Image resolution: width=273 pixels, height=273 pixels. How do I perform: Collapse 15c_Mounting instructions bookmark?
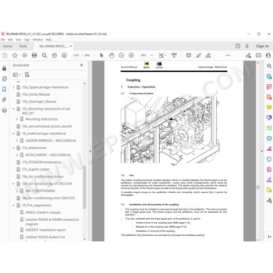point(13,109)
